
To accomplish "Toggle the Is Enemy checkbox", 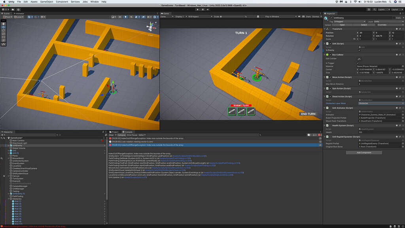I will click(359, 50).
